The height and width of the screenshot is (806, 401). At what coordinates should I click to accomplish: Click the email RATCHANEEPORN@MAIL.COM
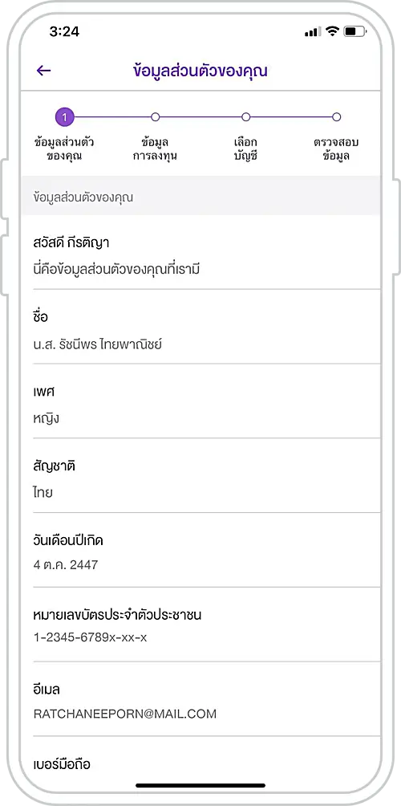[x=125, y=714]
